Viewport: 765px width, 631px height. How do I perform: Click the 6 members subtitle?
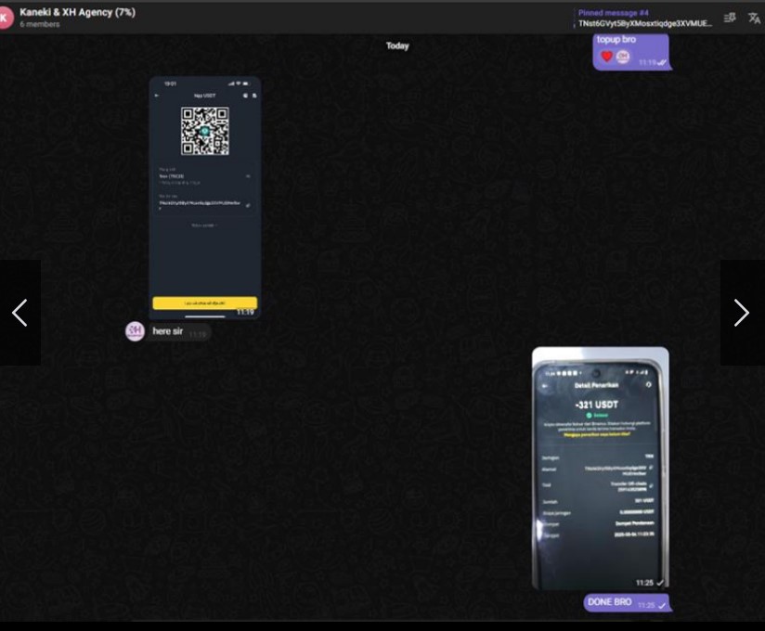point(39,25)
